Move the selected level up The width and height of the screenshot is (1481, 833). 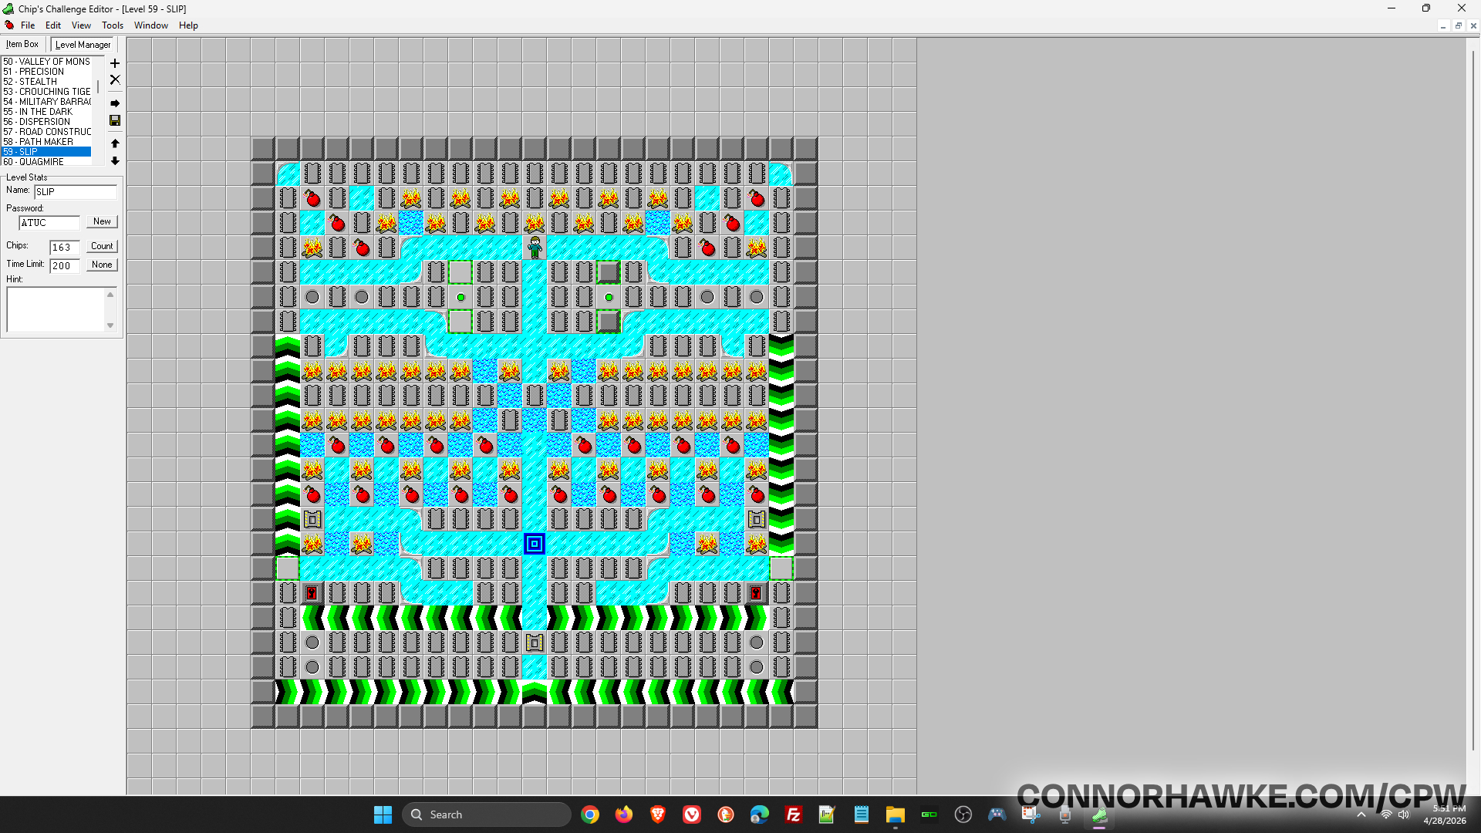(x=115, y=143)
